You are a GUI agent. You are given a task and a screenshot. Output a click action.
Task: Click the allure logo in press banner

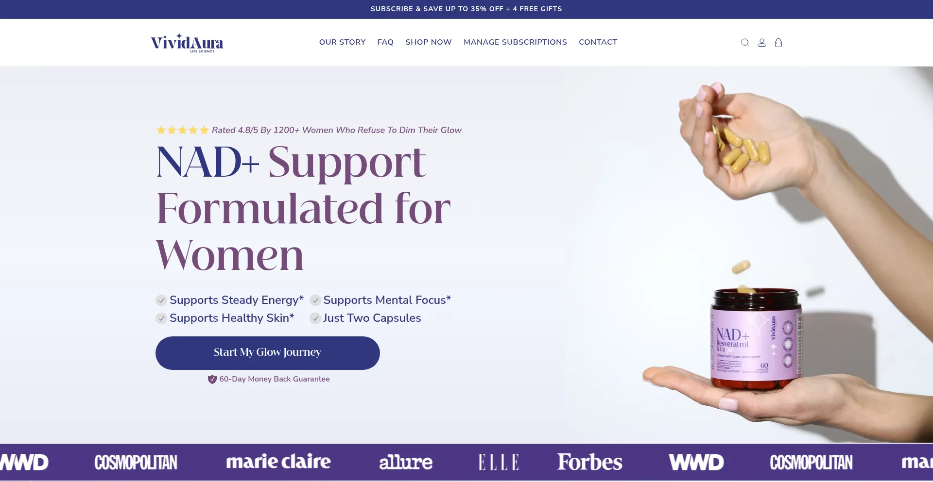pos(406,462)
